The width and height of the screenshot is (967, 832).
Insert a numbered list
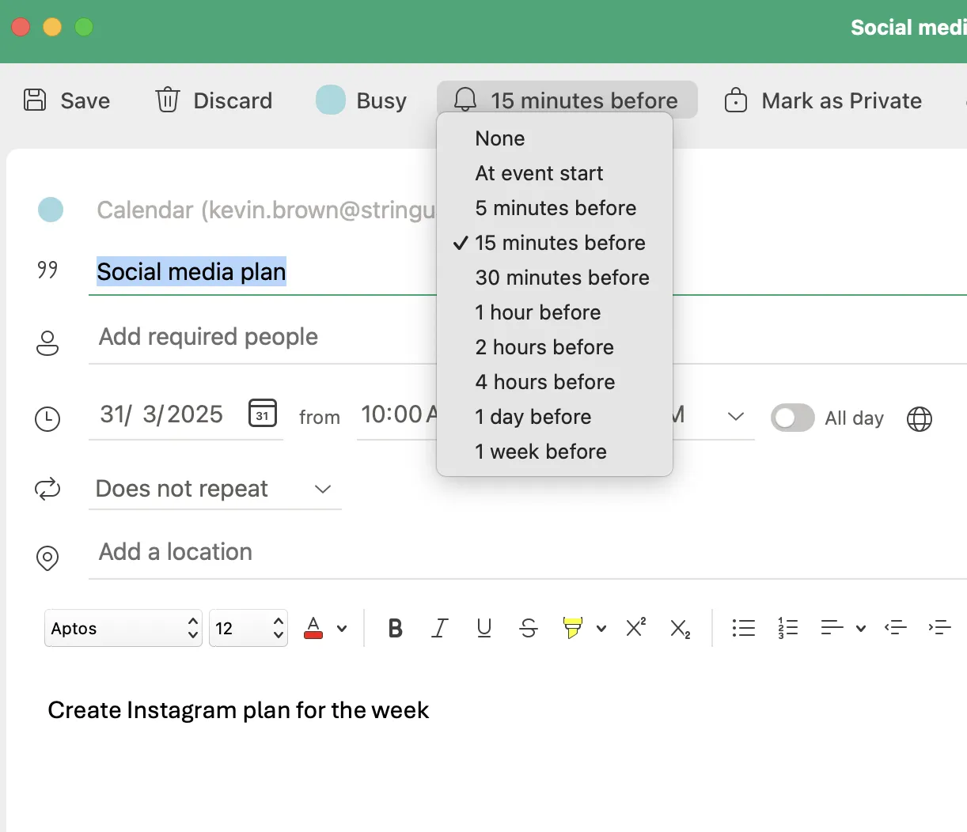point(787,628)
